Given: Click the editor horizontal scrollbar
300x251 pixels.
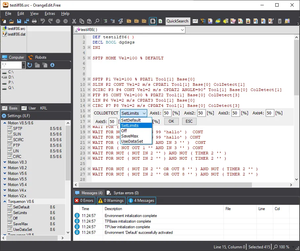Looking at the screenshot, I should tap(165, 185).
